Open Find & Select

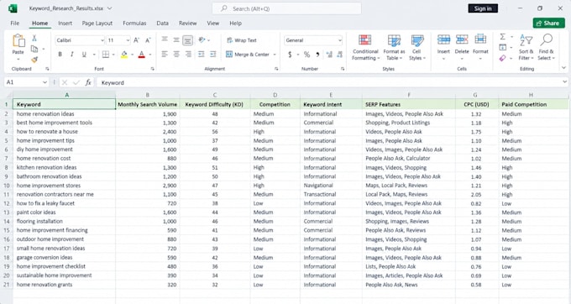547,48
